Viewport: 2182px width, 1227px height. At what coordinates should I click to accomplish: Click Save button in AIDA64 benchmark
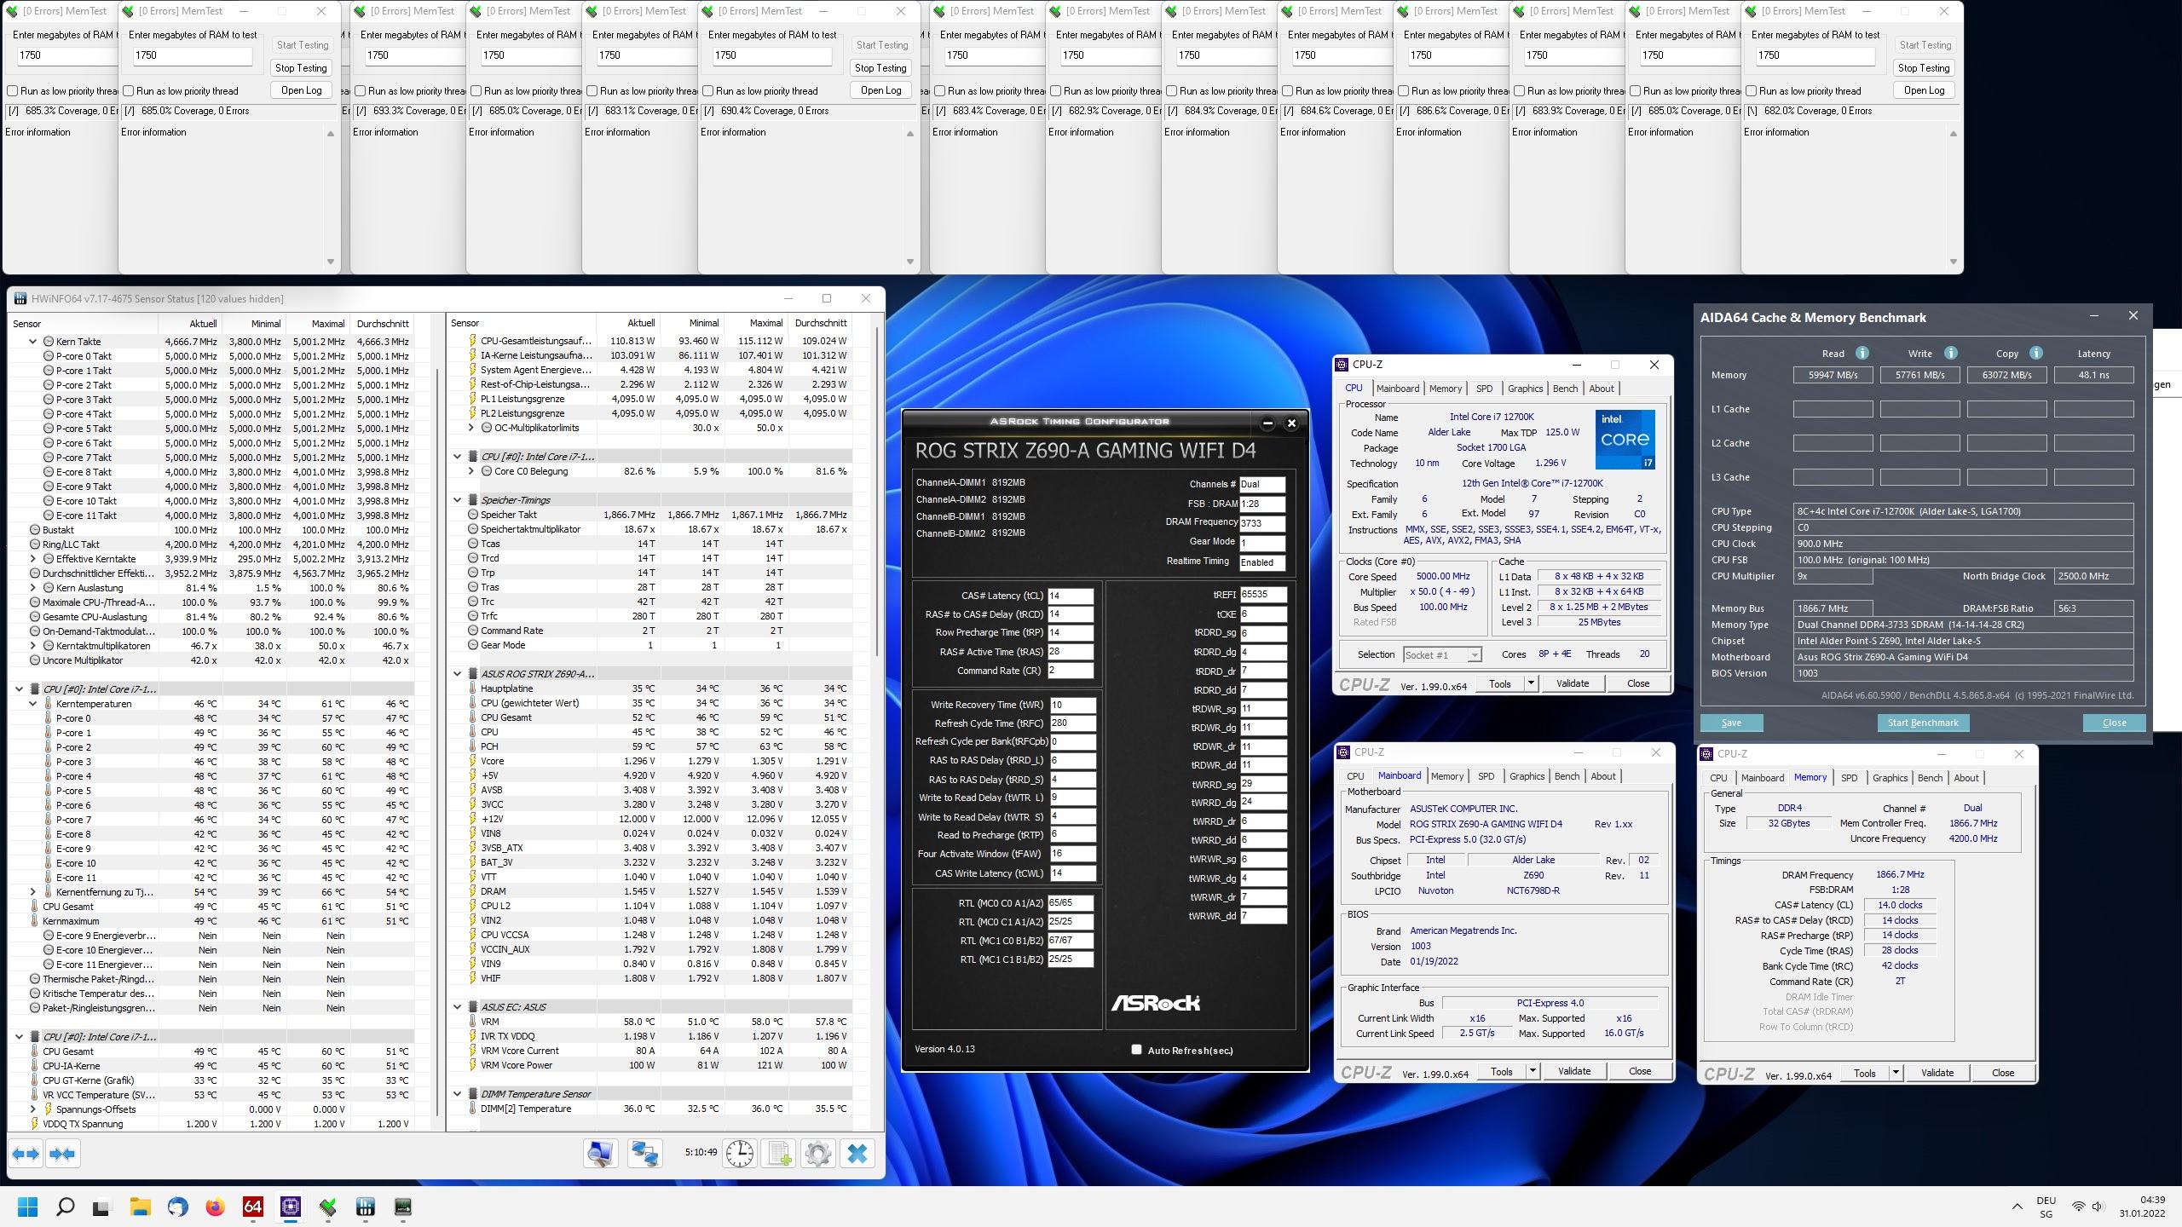click(1731, 723)
